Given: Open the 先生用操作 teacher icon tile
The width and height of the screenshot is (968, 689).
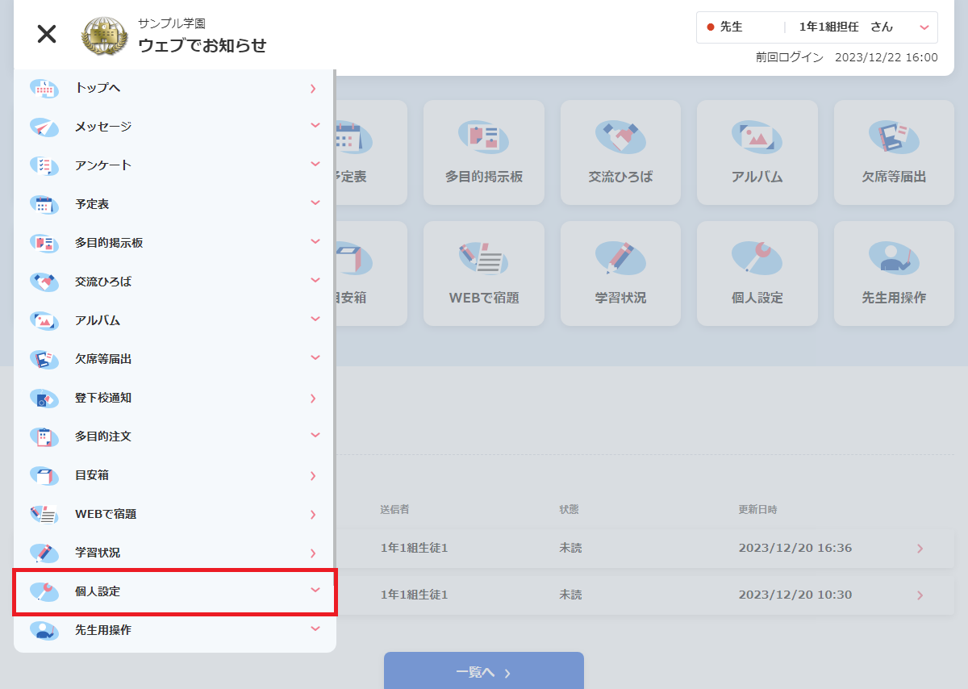Looking at the screenshot, I should tap(894, 274).
